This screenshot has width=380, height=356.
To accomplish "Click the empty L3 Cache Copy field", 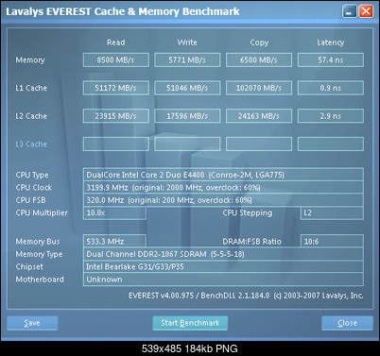I will [x=259, y=144].
